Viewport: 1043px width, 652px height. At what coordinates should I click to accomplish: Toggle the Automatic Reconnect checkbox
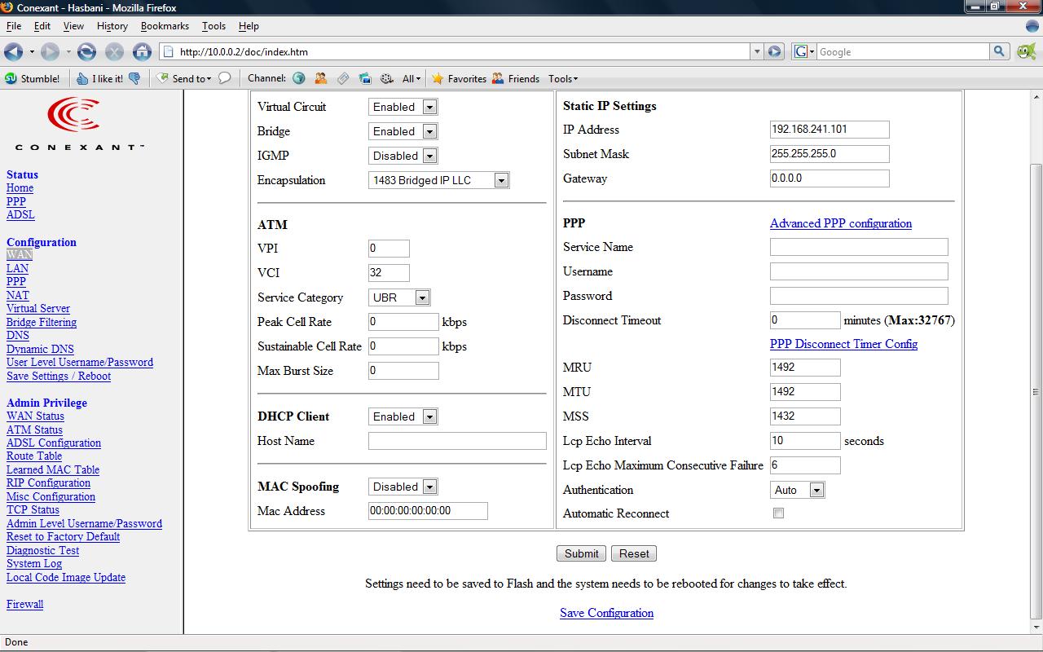pyautogui.click(x=778, y=513)
